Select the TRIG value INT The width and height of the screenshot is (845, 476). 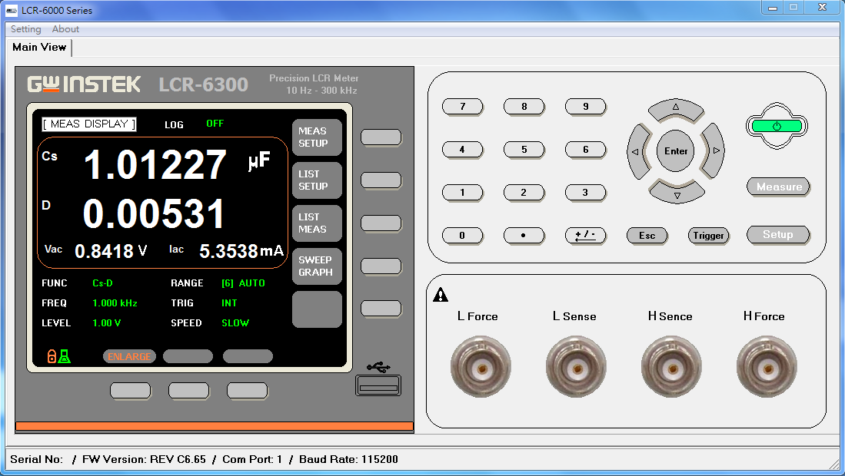(229, 303)
